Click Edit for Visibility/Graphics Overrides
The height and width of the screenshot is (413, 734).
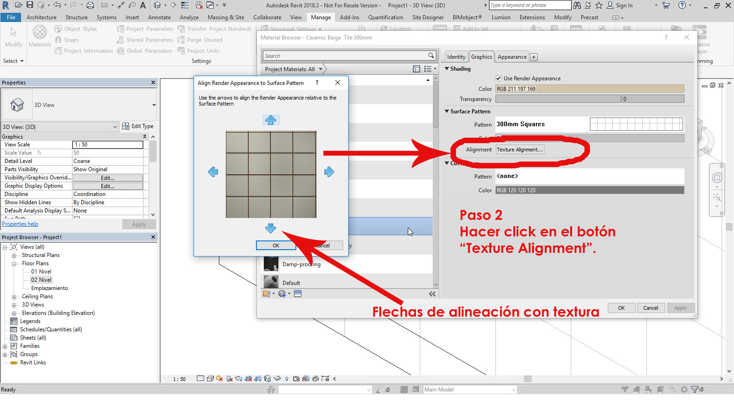(108, 178)
